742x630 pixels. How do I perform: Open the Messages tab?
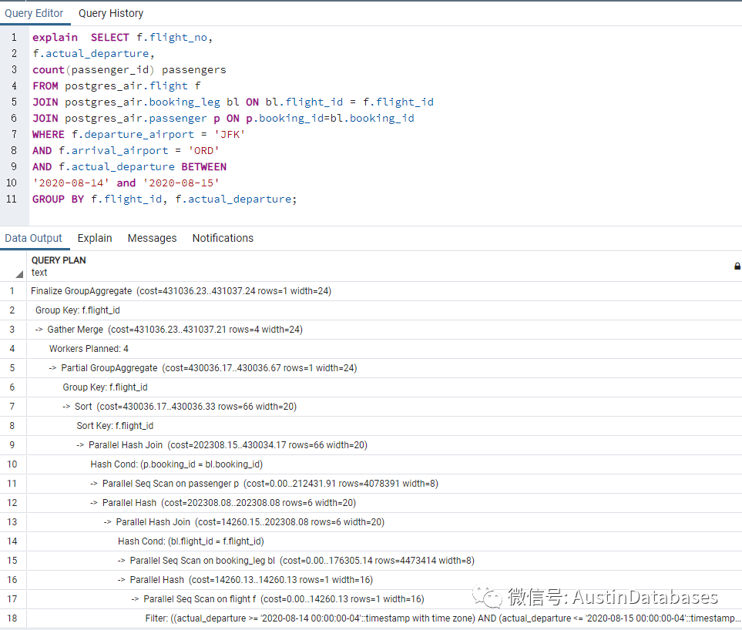pos(152,238)
